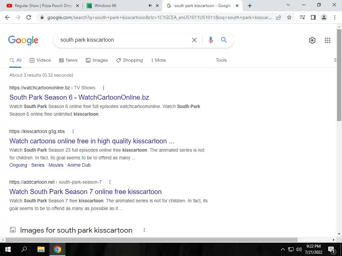
Task: Open options for Images section
Action: tap(144, 230)
